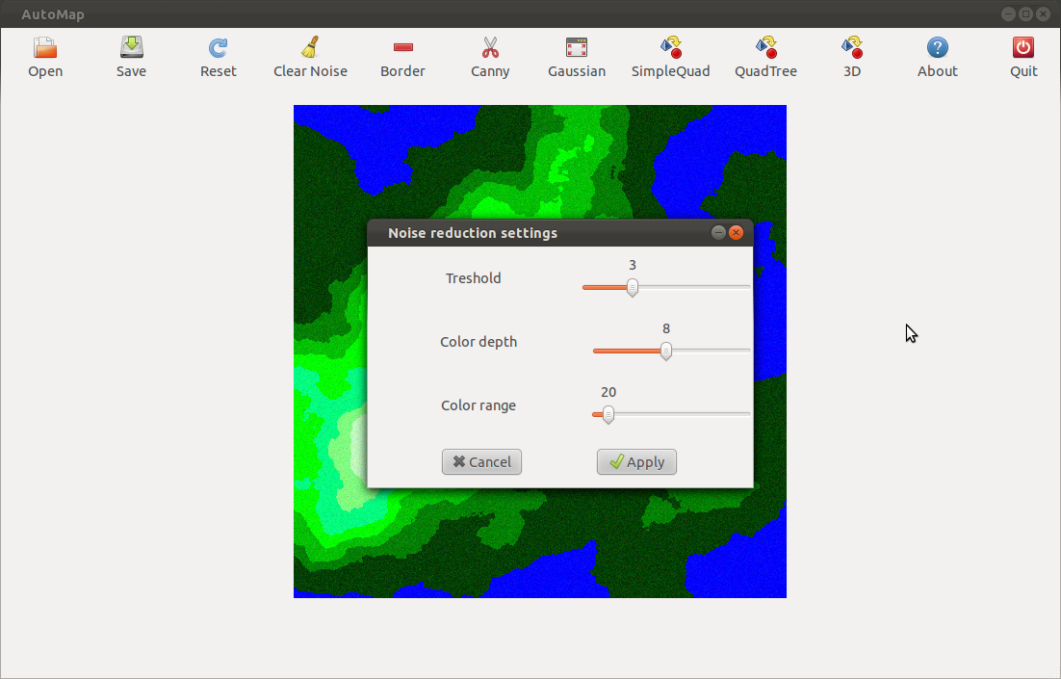Reset the image with the Reset icon
The width and height of the screenshot is (1061, 679).
219,48
